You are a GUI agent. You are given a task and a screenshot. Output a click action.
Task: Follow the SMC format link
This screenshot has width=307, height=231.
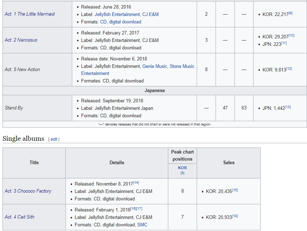142,225
